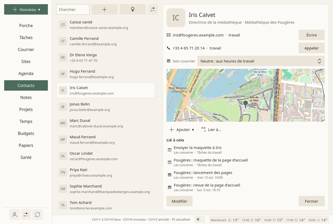Open the Son courrier Neutre dropdown
This screenshot has width=333, height=224.
click(x=261, y=61)
